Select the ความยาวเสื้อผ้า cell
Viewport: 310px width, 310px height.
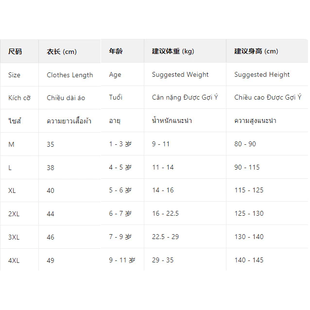pyautogui.click(x=69, y=121)
